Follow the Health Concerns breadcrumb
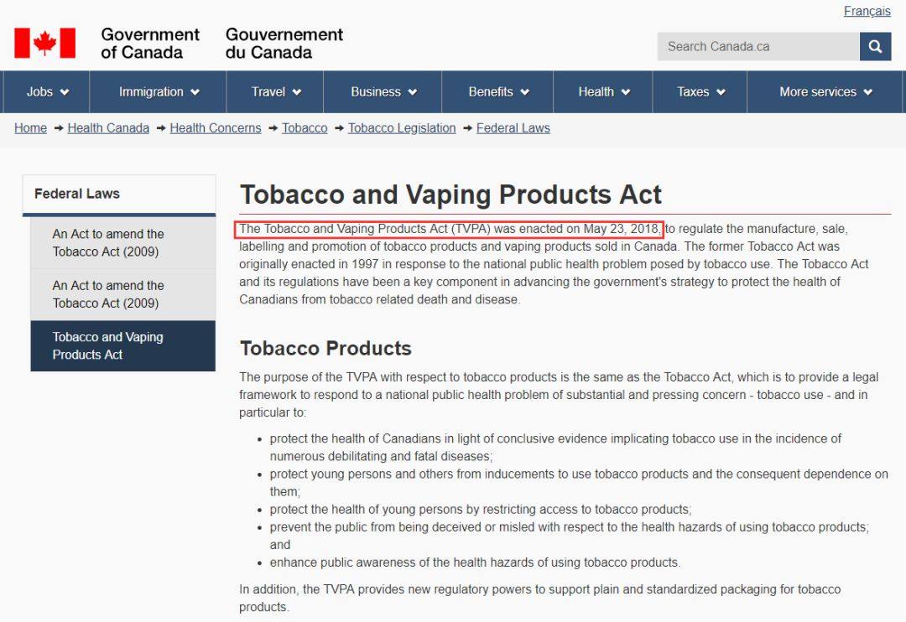Viewport: 906px width, 622px height. 216,128
